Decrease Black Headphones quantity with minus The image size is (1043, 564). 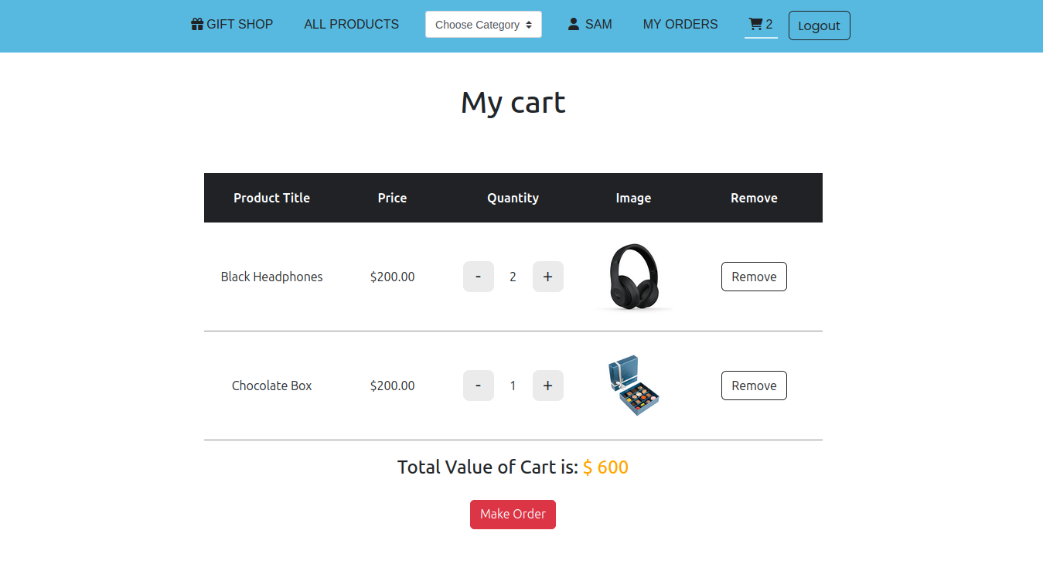point(478,277)
